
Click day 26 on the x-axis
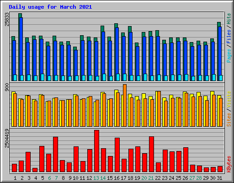pos(185,178)
